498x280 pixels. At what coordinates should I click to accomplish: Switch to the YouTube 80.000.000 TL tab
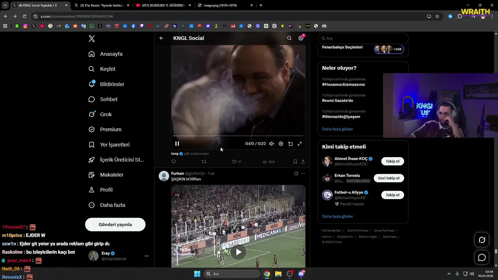(x=163, y=5)
